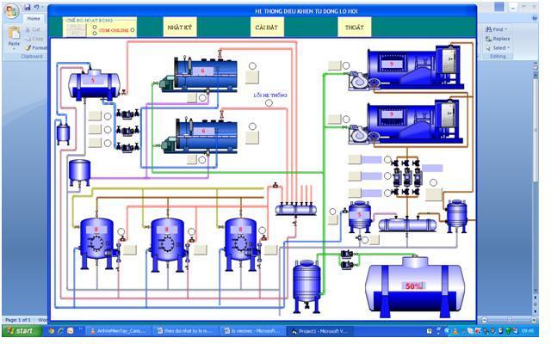Click the Microsoft Office button
Screen dimensions: 551x344
coord(11,9)
